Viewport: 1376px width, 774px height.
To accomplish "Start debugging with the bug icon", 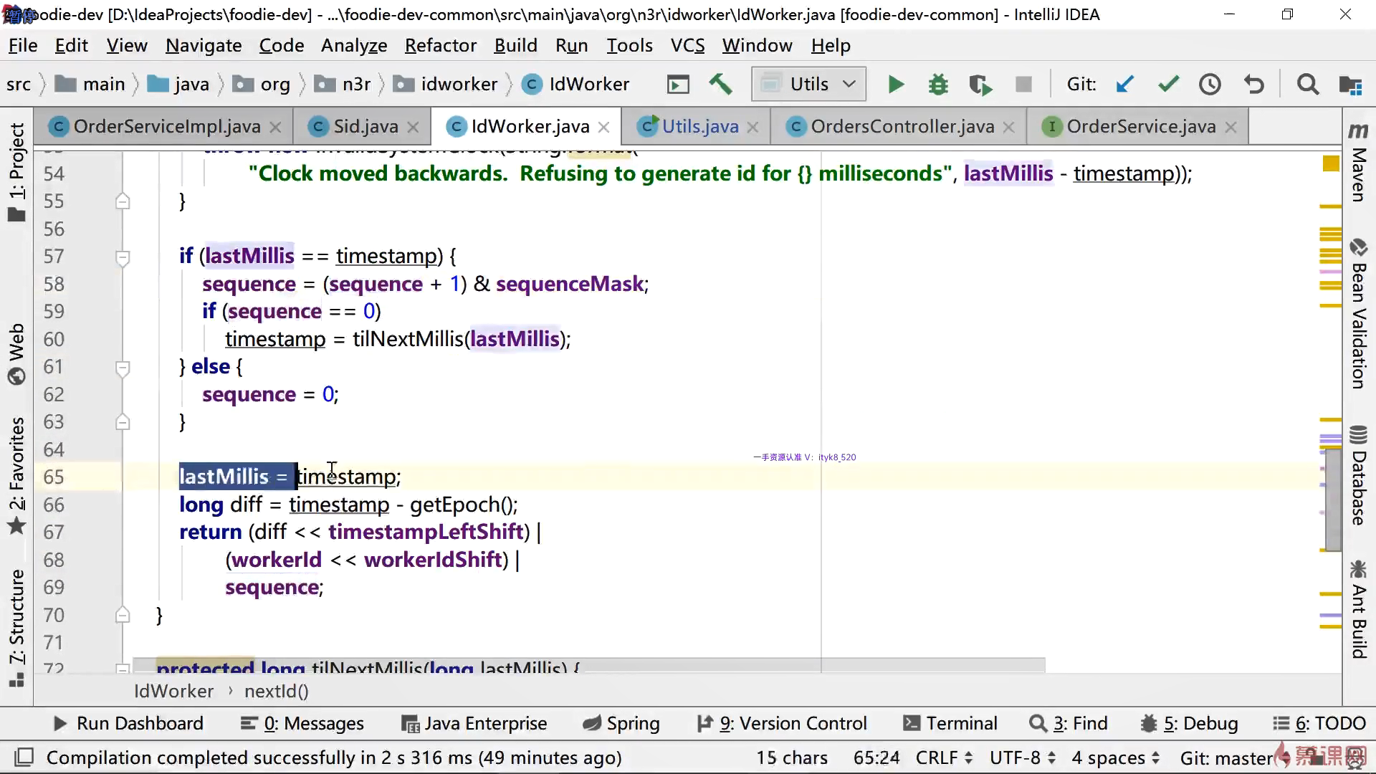I will coord(938,85).
